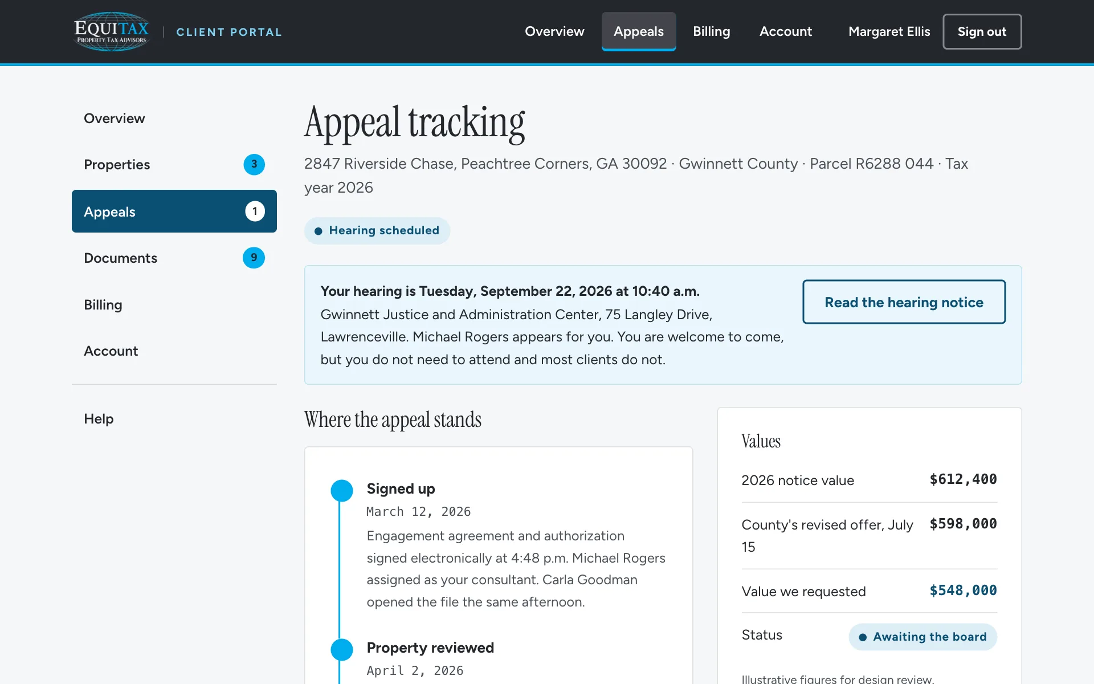This screenshot has height=684, width=1094.
Task: Open Account in the top navigation
Action: click(x=785, y=31)
